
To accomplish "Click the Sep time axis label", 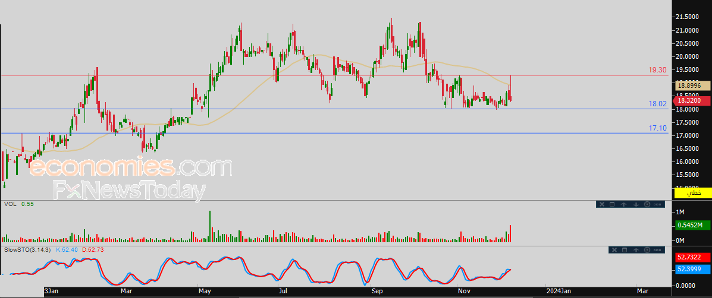I will pyautogui.click(x=378, y=291).
